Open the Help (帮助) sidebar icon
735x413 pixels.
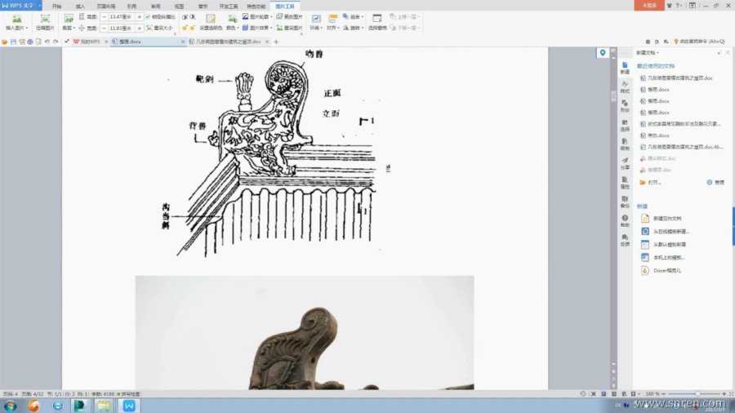pyautogui.click(x=625, y=220)
